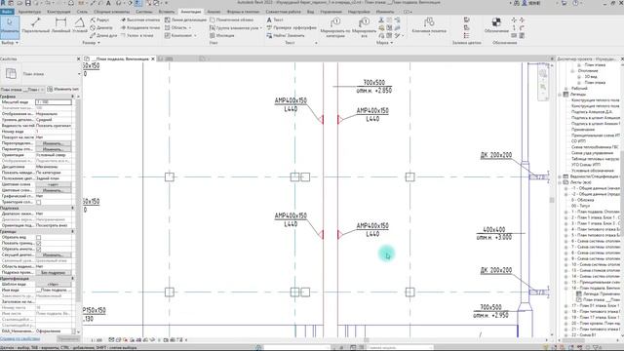This screenshot has width=624, height=351.
Task: Pick the Радиус radial dimension tool
Action: 99,19
